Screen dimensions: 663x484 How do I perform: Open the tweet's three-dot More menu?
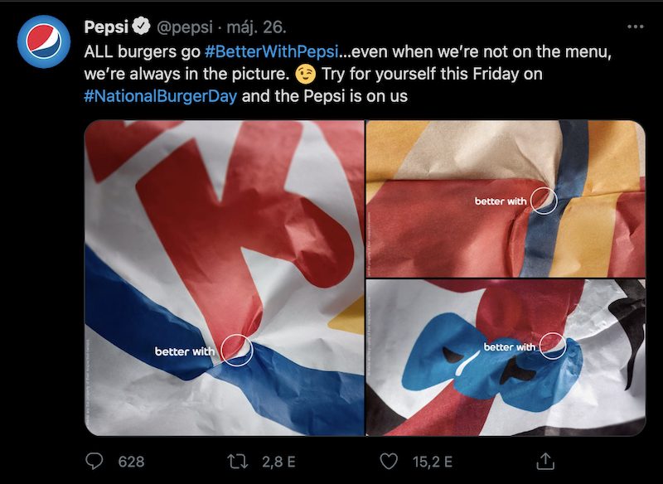pyautogui.click(x=636, y=27)
